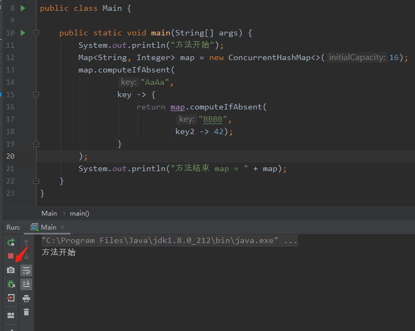
Task: Restore layout icon in Run panel
Action: [11, 315]
